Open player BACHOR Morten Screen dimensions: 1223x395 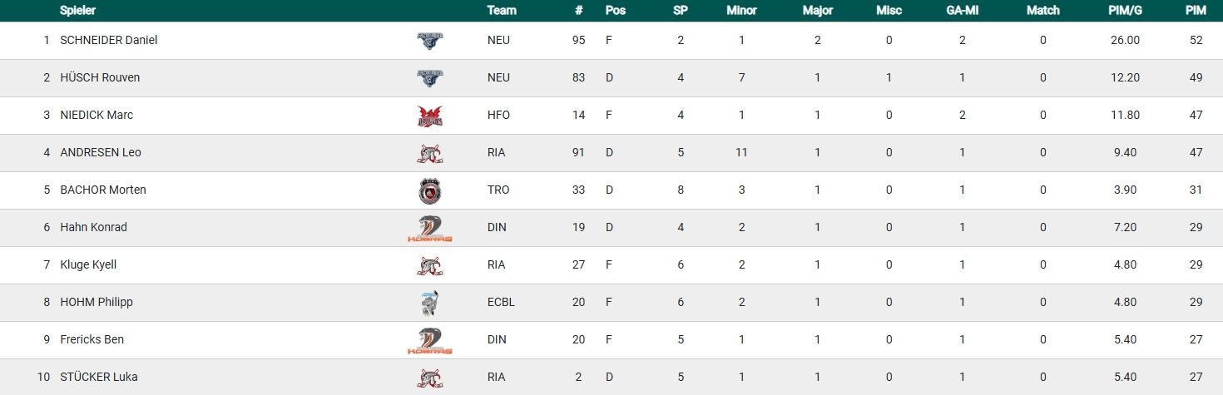(x=102, y=190)
